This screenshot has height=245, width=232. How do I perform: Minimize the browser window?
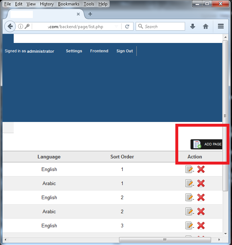[197, 4]
